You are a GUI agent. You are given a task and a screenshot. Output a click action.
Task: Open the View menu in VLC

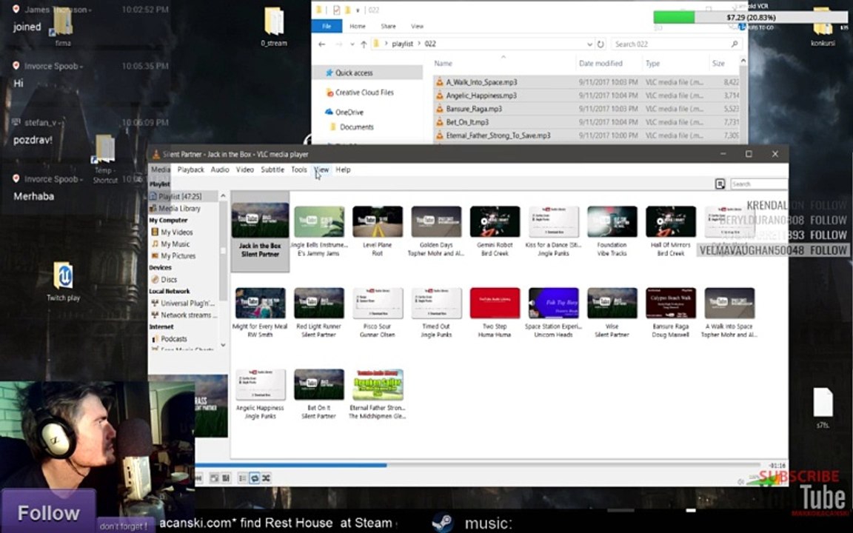[321, 170]
